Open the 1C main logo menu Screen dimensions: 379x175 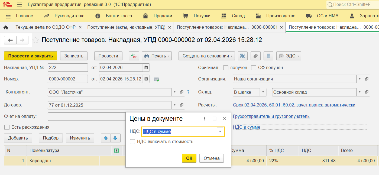pos(8,5)
